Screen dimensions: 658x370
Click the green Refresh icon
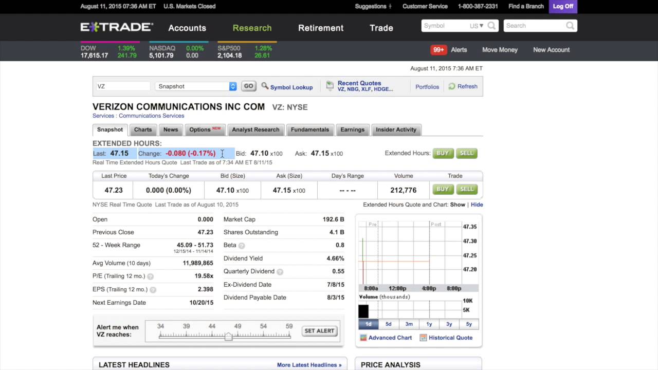click(x=452, y=86)
